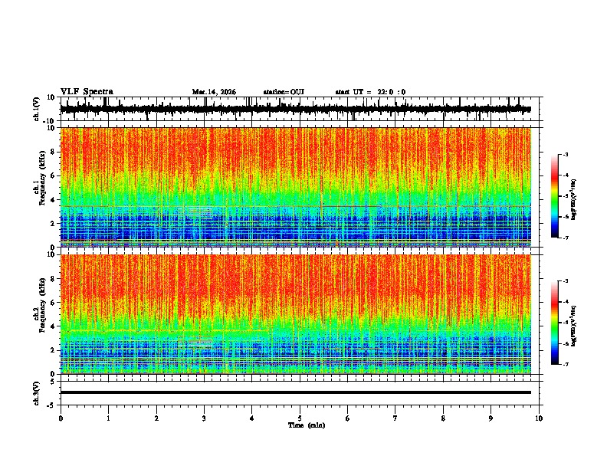Click the "4" tick on ch.2 frequency axis
The image size is (607, 469).
pos(53,326)
